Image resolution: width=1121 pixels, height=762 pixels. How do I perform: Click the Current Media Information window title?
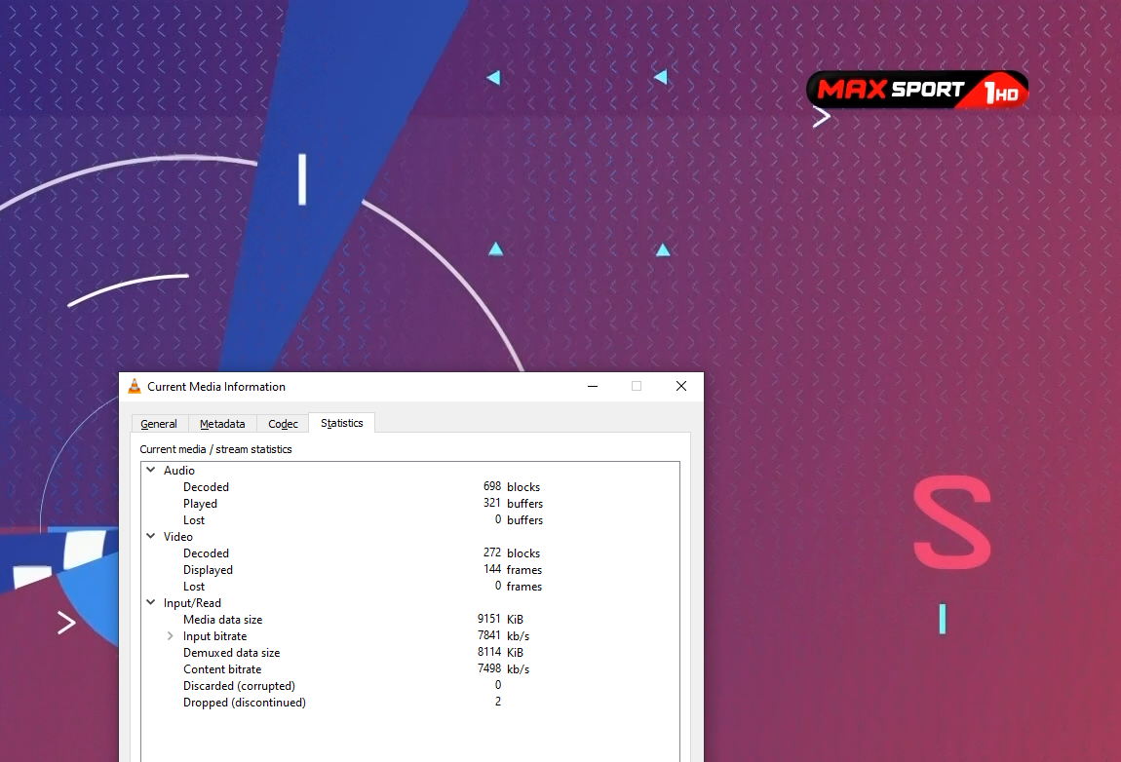215,387
